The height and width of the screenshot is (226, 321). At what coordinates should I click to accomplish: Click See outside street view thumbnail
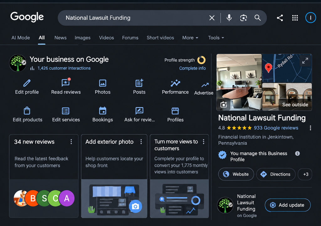point(287,97)
